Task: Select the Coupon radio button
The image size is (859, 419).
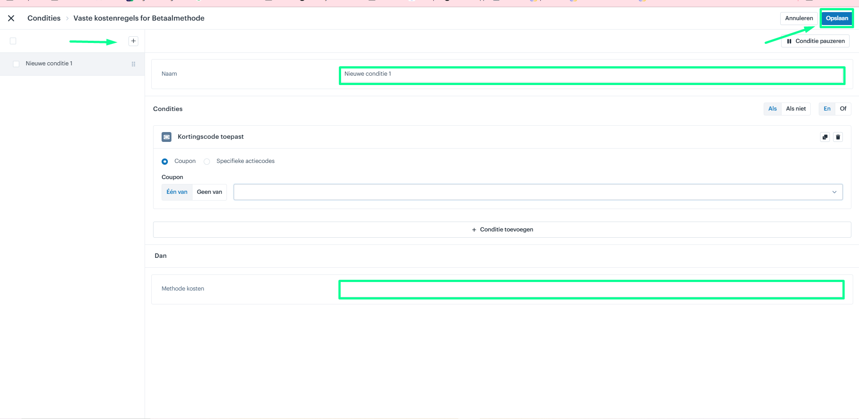Action: tap(165, 162)
